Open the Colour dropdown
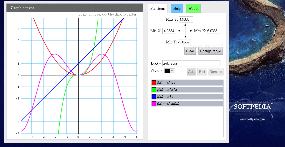This screenshot has height=147, width=285. click(169, 71)
